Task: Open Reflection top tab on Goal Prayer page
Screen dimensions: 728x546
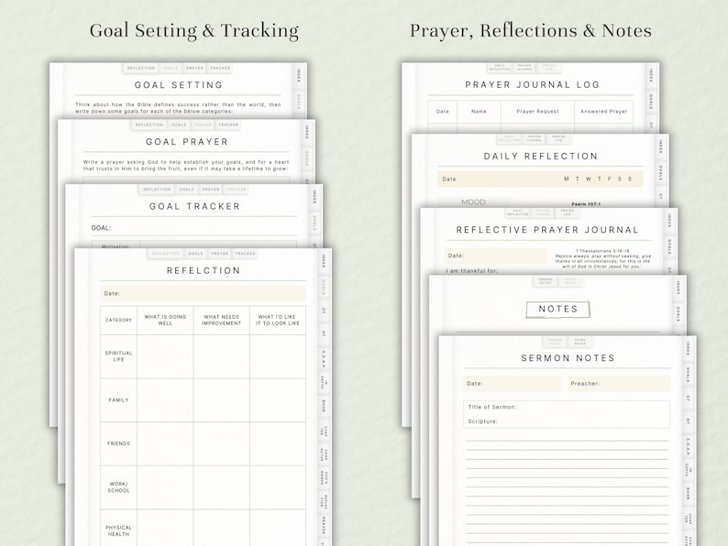Action: [149, 125]
